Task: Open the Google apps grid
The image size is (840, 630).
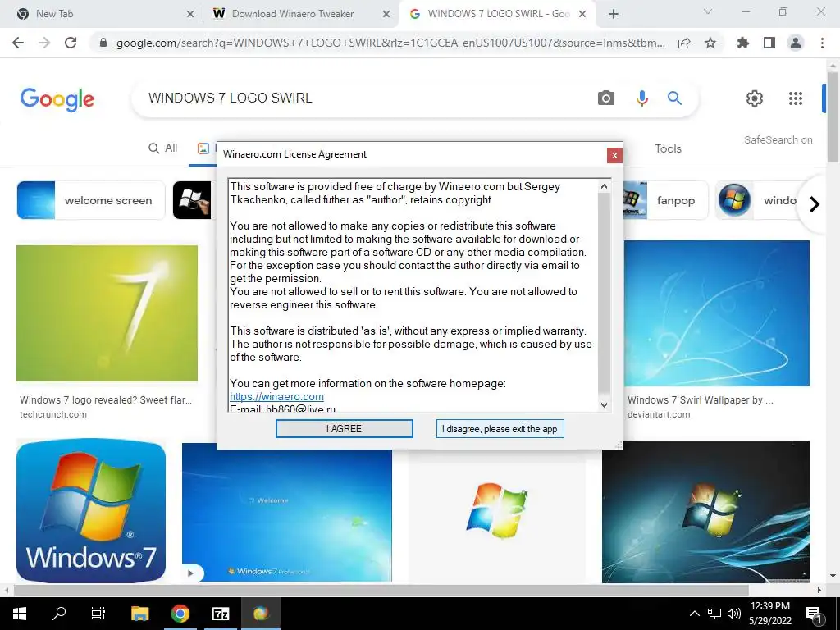Action: click(x=796, y=98)
